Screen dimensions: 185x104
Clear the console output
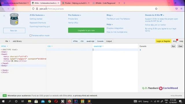coord(180,46)
